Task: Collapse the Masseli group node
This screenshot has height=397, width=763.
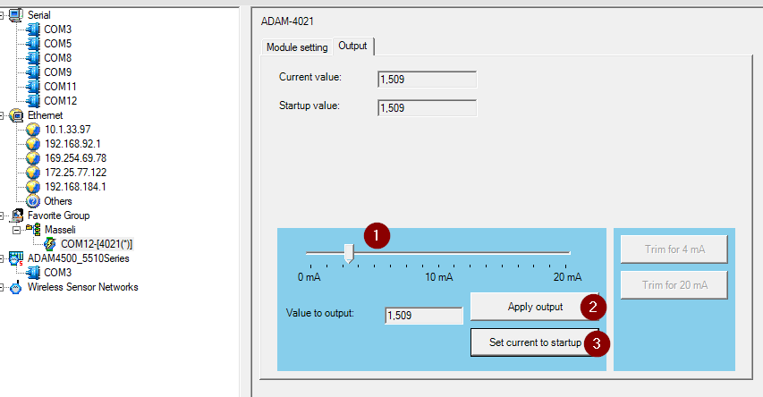Action: pyautogui.click(x=16, y=230)
